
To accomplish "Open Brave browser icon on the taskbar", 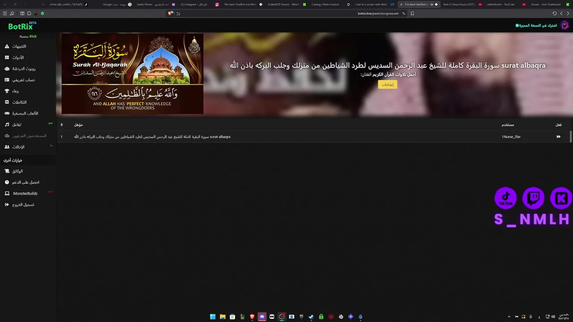I will point(252,317).
